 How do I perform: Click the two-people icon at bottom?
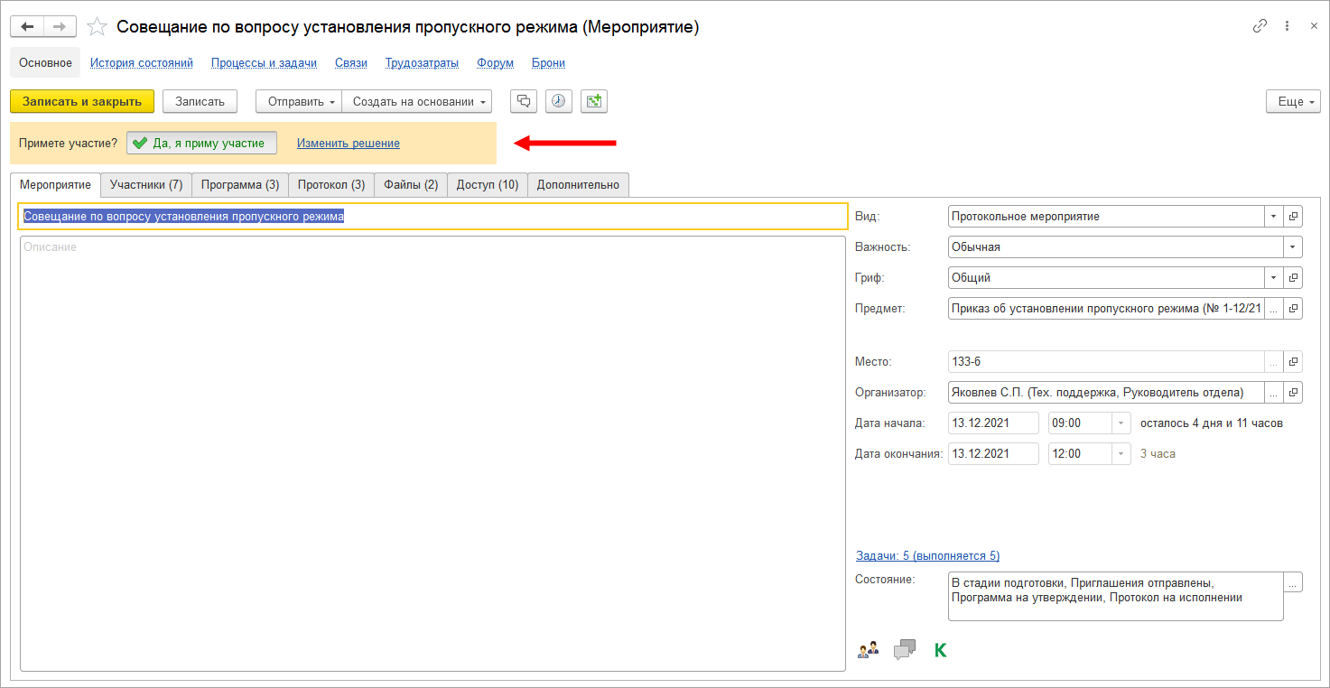click(868, 649)
